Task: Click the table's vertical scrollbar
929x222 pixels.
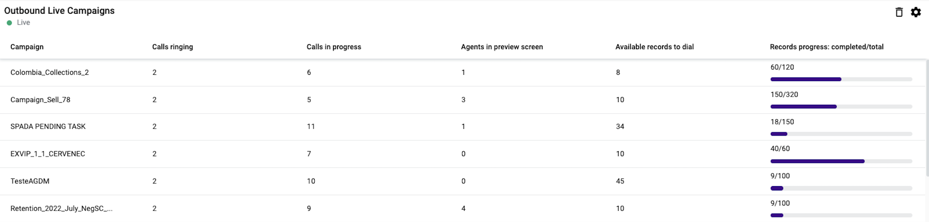Action: [x=927, y=119]
